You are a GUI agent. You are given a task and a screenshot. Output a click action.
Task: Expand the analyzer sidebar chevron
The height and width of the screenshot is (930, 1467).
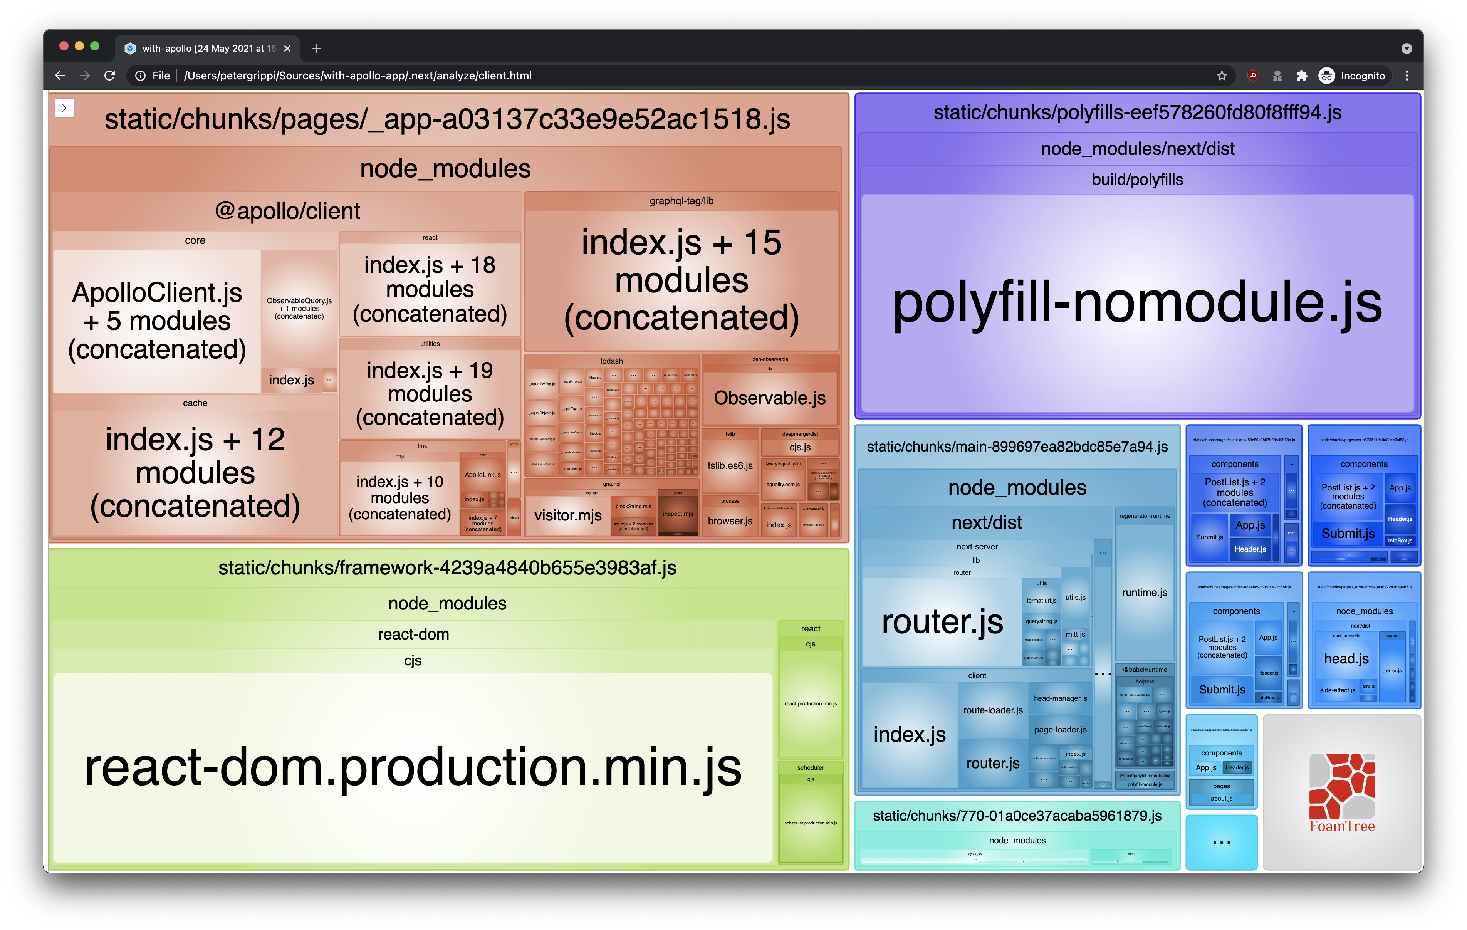64,108
